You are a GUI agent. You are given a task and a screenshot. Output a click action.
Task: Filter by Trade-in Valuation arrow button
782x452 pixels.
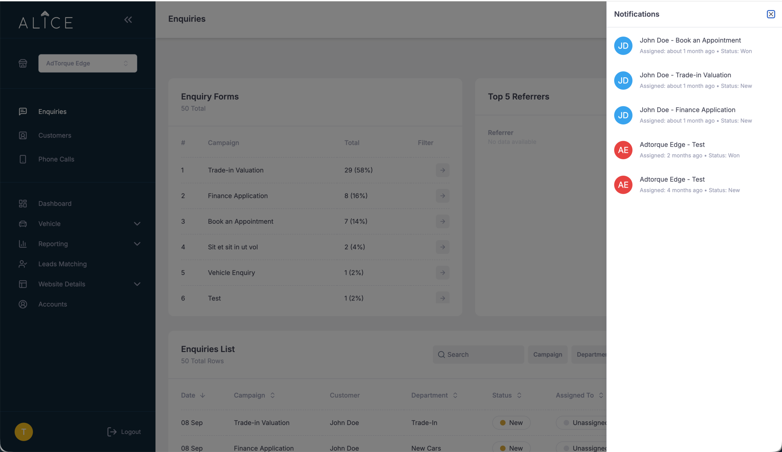pyautogui.click(x=442, y=170)
